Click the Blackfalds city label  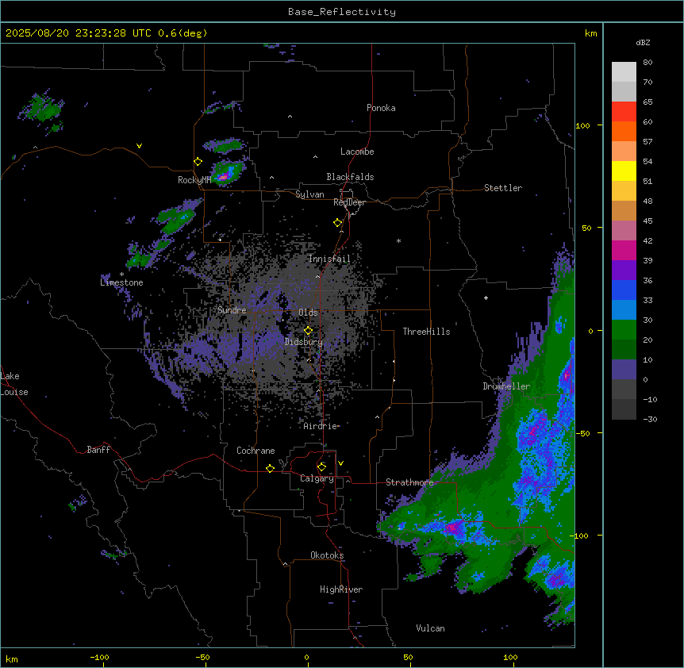[x=350, y=177]
